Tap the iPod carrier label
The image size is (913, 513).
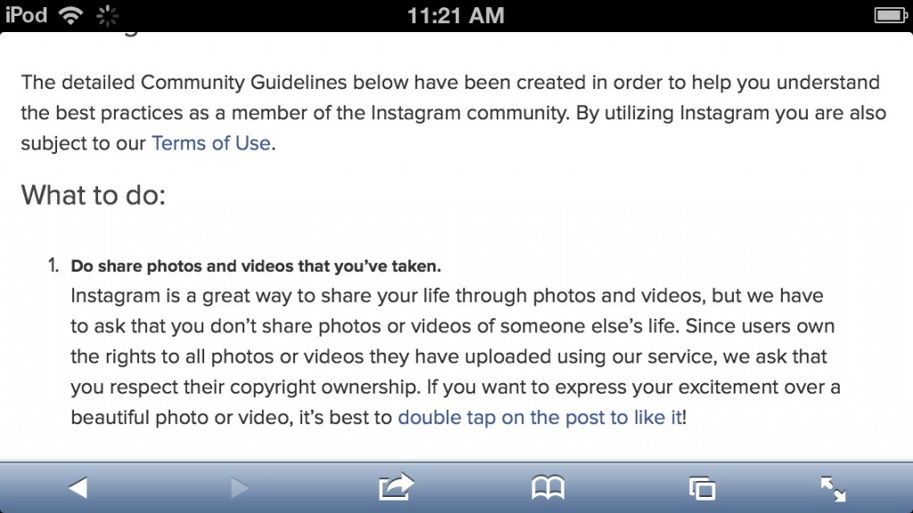[x=26, y=14]
